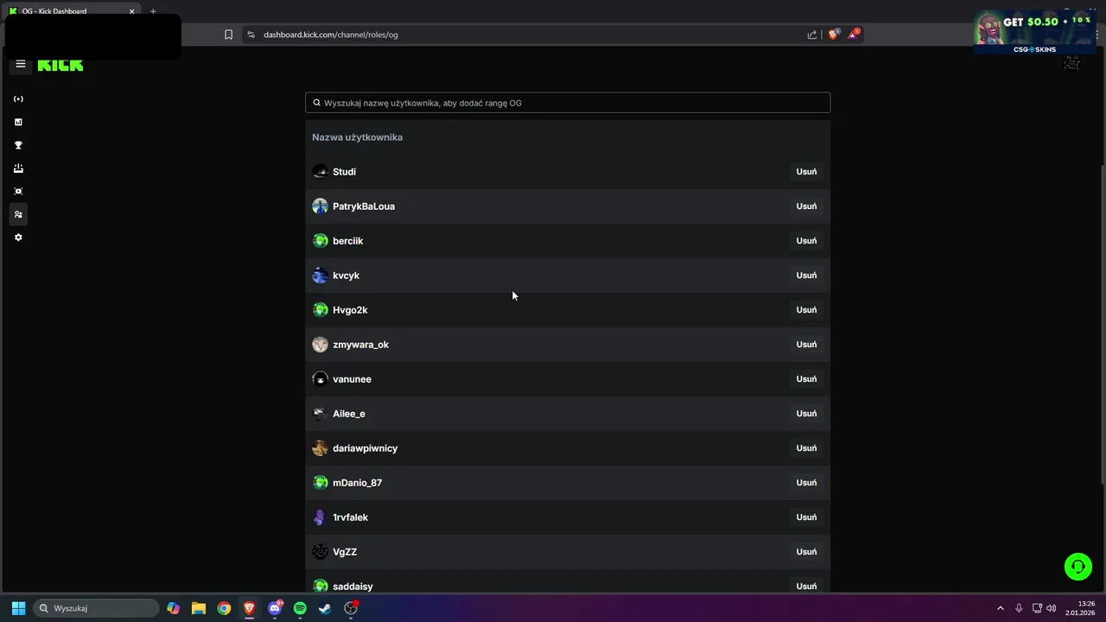
Task: Click the username berciik
Action: pyautogui.click(x=347, y=241)
